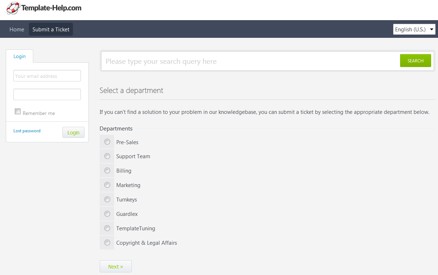Click the email address field

pyautogui.click(x=47, y=76)
